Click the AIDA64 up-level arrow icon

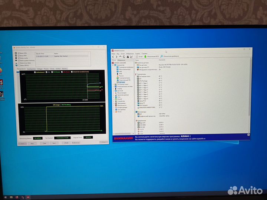(120, 57)
